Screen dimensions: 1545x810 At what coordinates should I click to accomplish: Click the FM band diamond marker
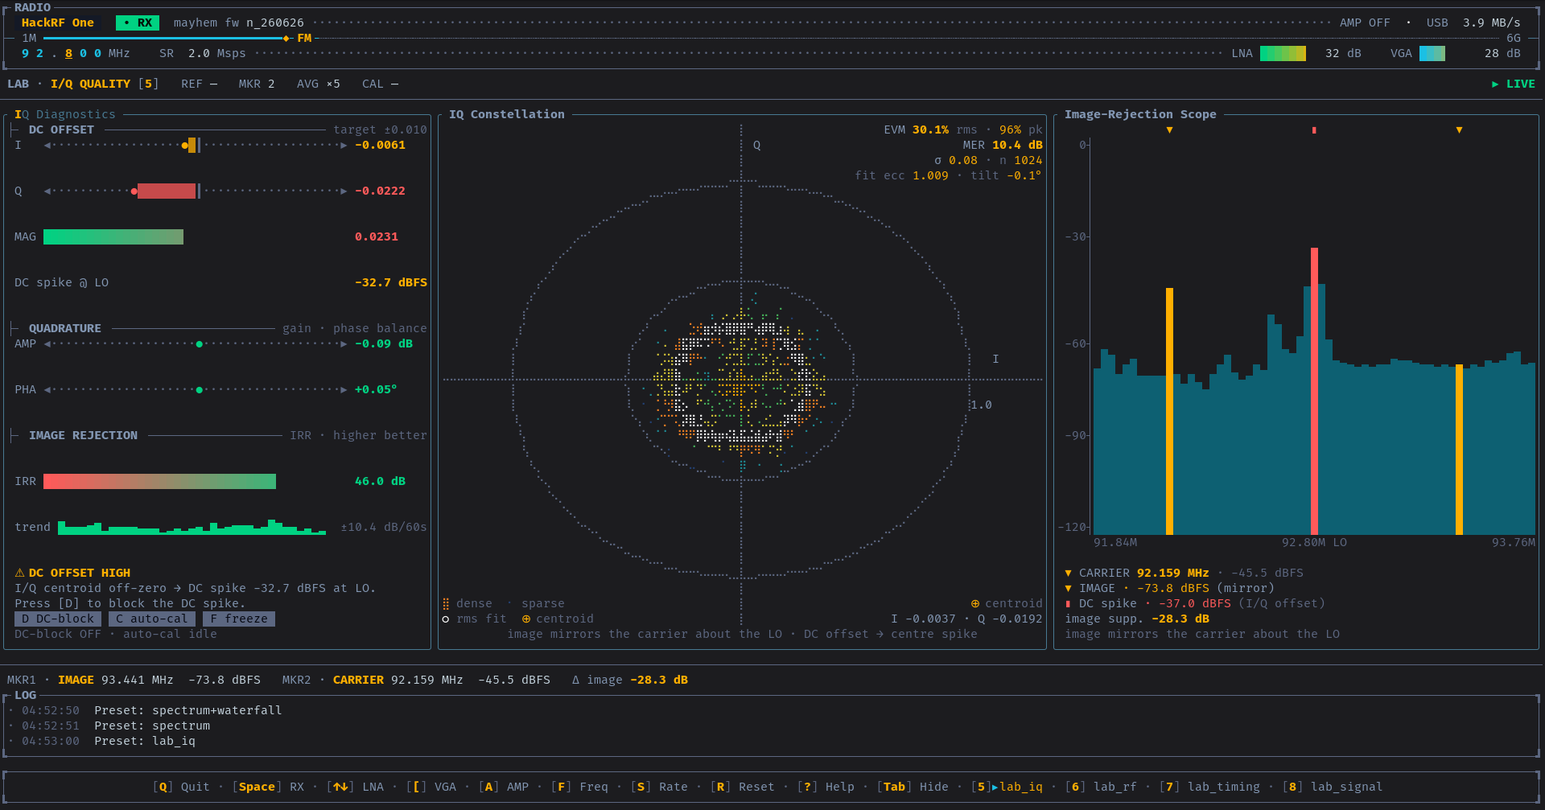[x=286, y=38]
